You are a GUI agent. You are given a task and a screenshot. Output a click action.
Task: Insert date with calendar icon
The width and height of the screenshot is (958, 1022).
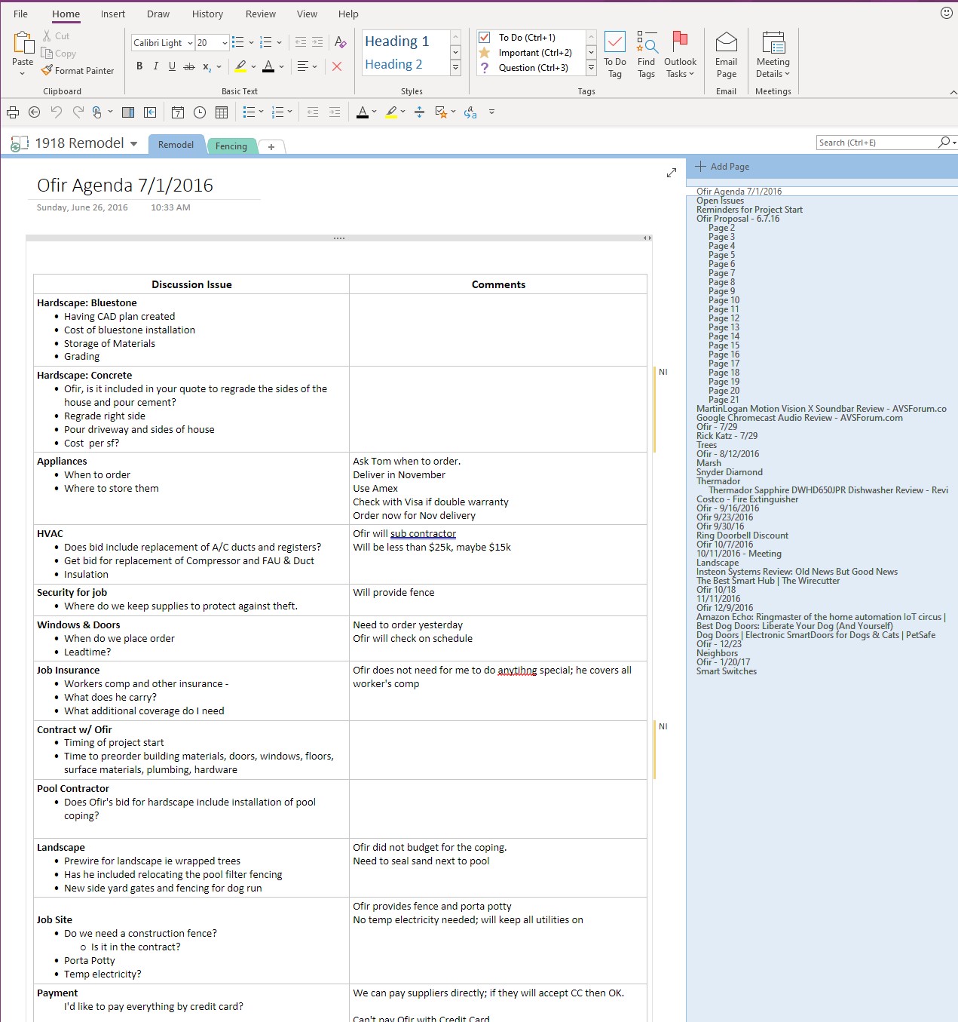point(178,112)
